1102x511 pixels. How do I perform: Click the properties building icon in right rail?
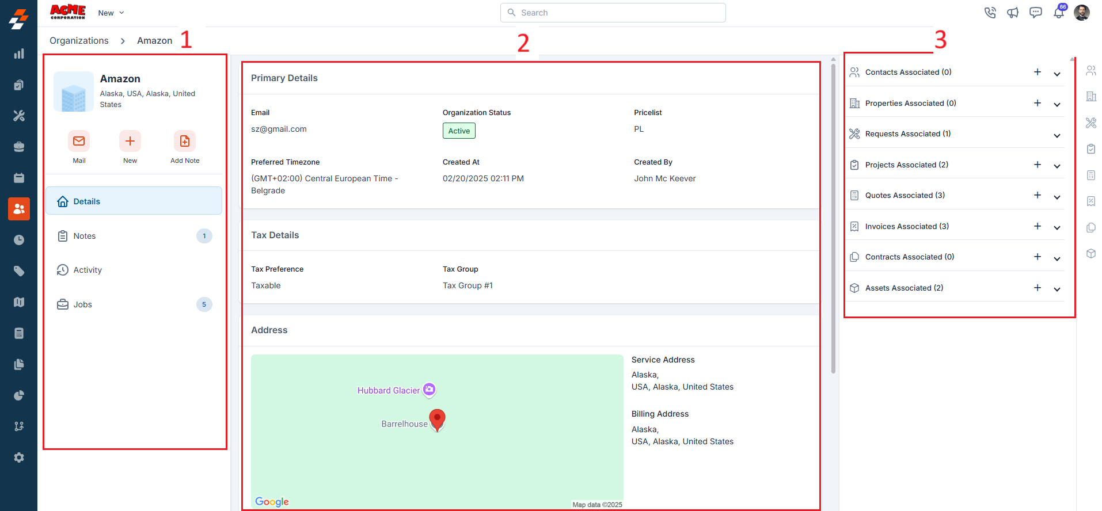(x=1091, y=97)
